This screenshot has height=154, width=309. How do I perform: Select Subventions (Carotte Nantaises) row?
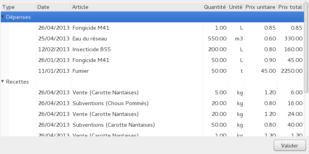[152, 125]
